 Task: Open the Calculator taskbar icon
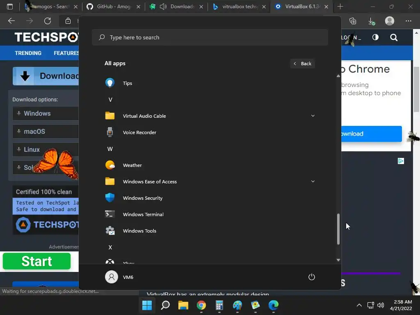pyautogui.click(x=219, y=305)
